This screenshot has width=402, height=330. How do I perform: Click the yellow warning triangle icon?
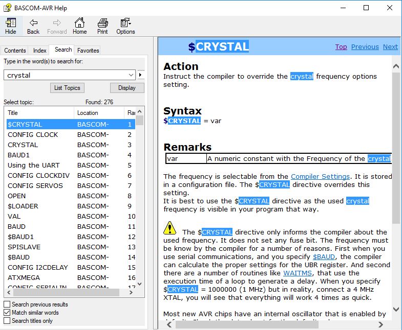[x=170, y=228]
